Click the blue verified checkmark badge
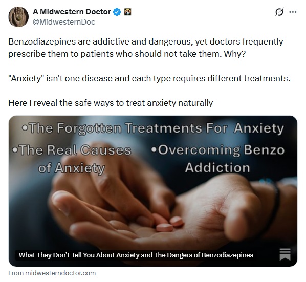 click(x=117, y=12)
